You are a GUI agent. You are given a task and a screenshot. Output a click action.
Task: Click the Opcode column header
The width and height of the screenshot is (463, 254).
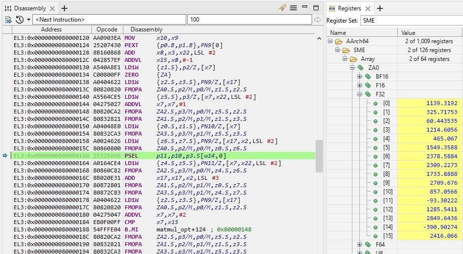pos(107,29)
